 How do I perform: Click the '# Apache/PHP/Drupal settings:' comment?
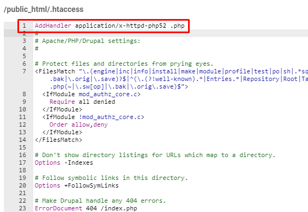coord(88,41)
